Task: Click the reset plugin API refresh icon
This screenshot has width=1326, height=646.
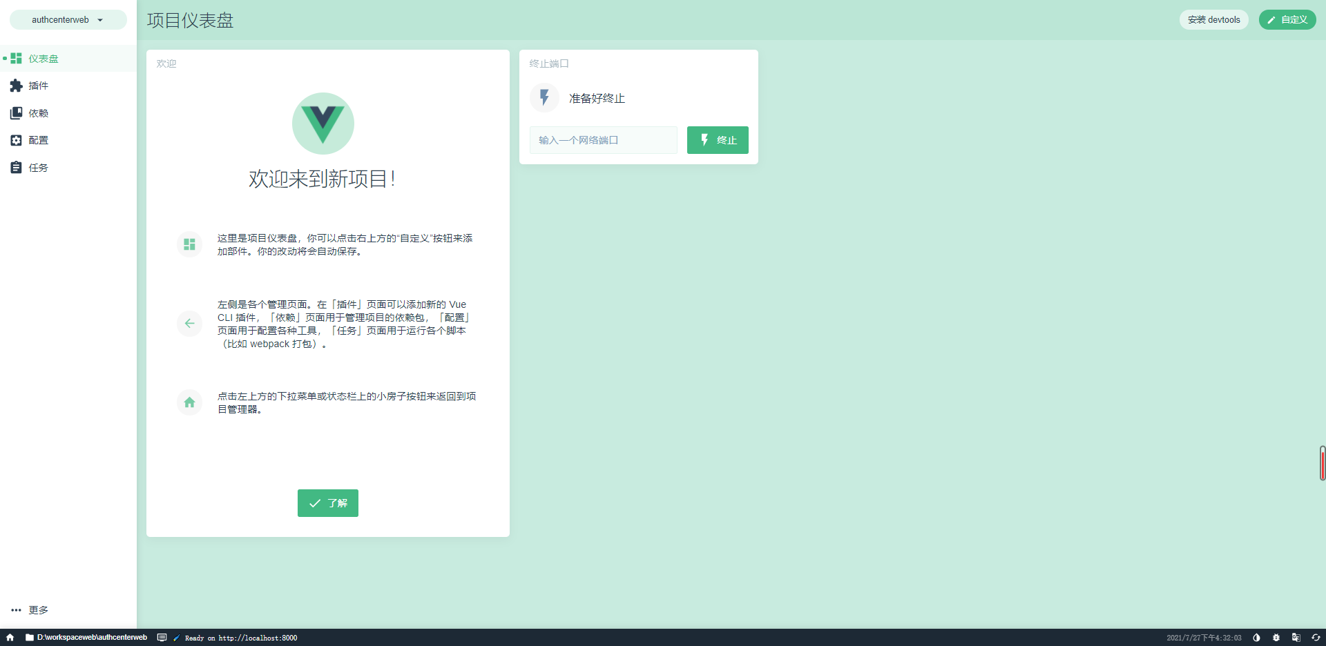Action: [x=1316, y=638]
